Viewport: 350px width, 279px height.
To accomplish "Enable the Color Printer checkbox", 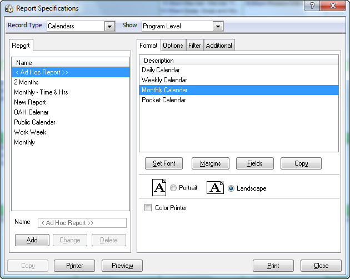I will coord(148,207).
